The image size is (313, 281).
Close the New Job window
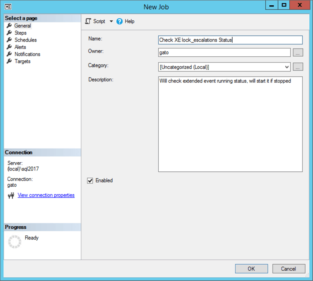(300, 5)
